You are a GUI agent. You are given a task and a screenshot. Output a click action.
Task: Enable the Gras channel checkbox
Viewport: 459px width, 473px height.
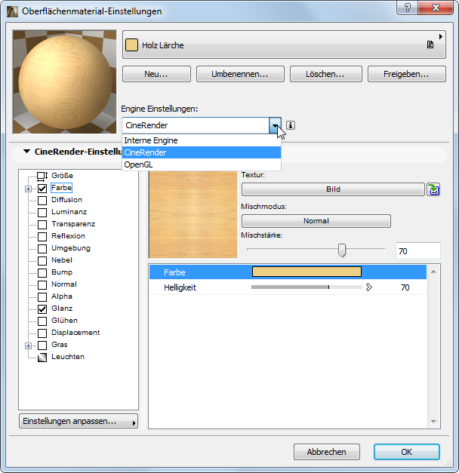point(42,345)
